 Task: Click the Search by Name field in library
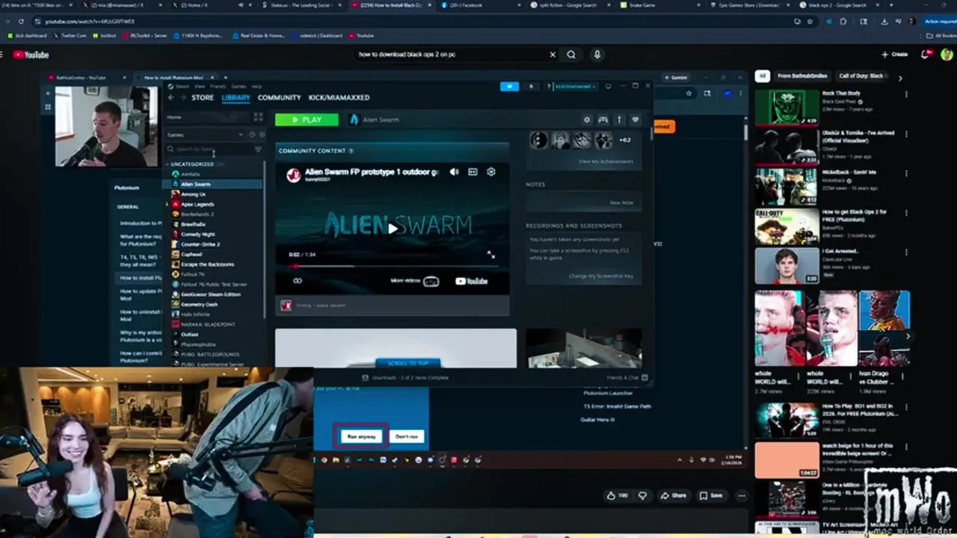pos(209,149)
